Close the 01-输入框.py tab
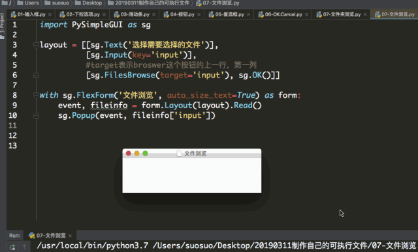This screenshot has width=418, height=252. pos(50,14)
